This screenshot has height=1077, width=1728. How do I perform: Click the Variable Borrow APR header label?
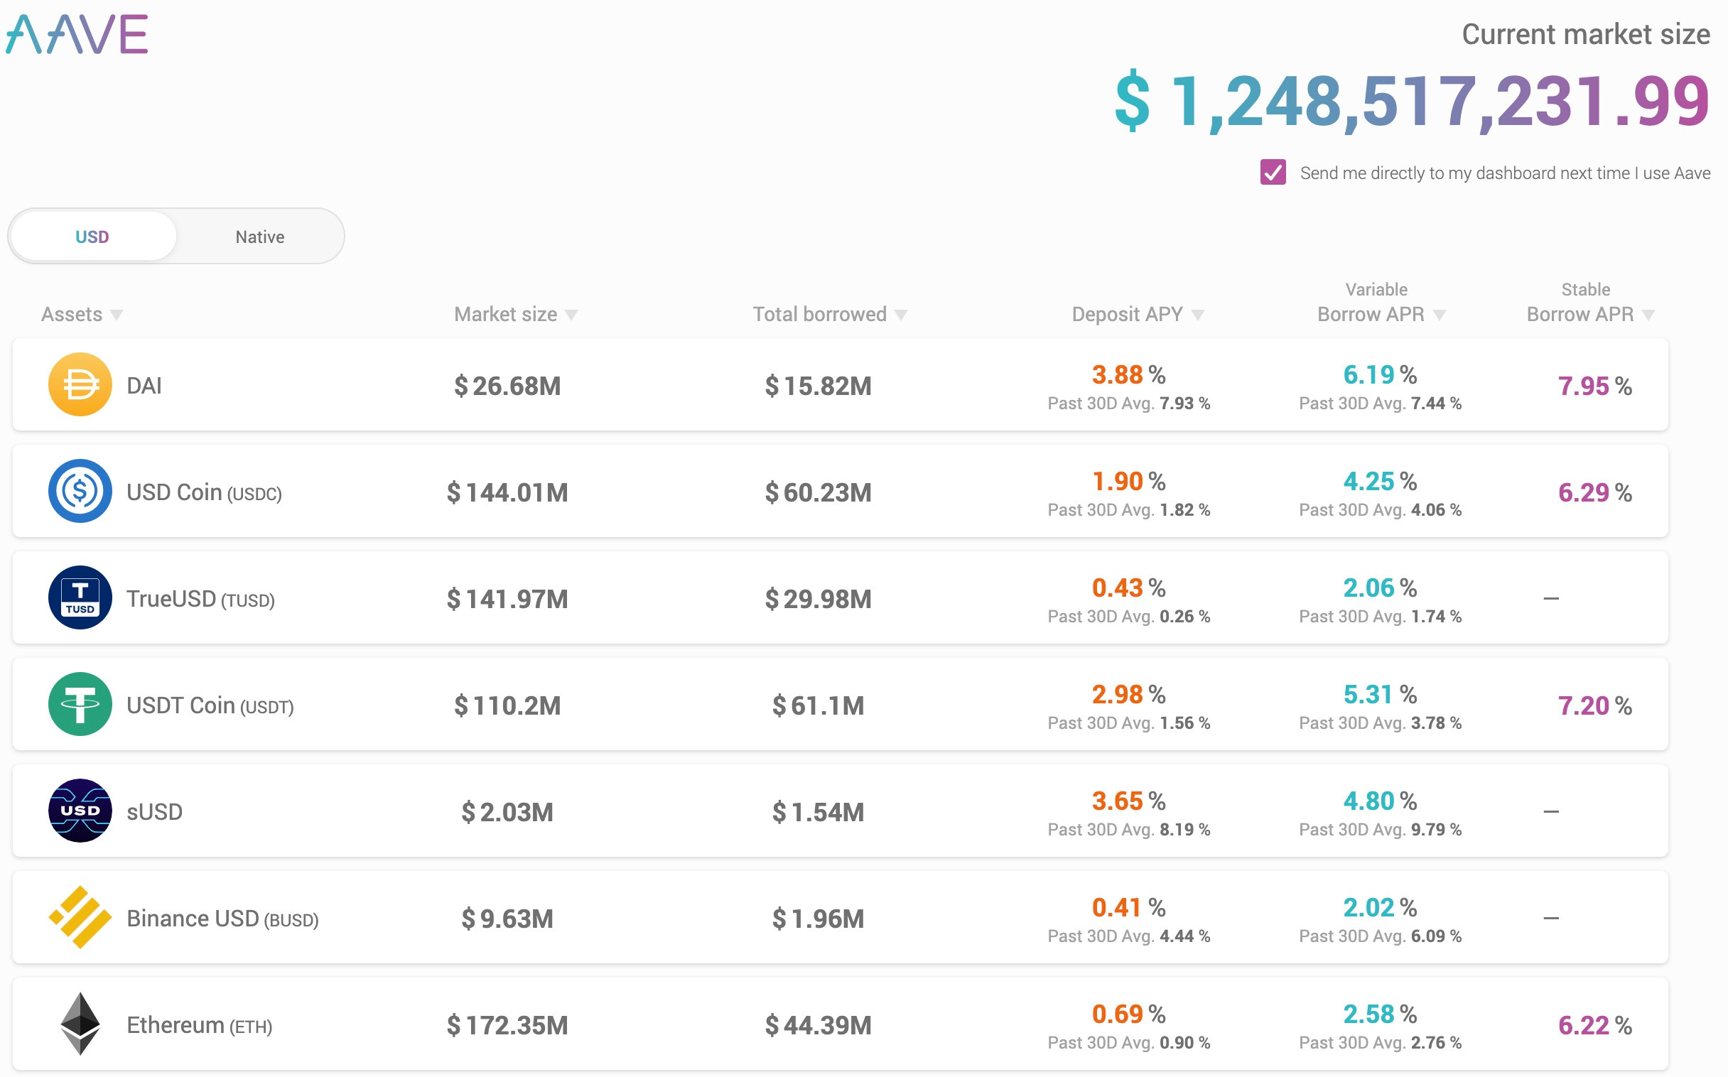[1371, 302]
